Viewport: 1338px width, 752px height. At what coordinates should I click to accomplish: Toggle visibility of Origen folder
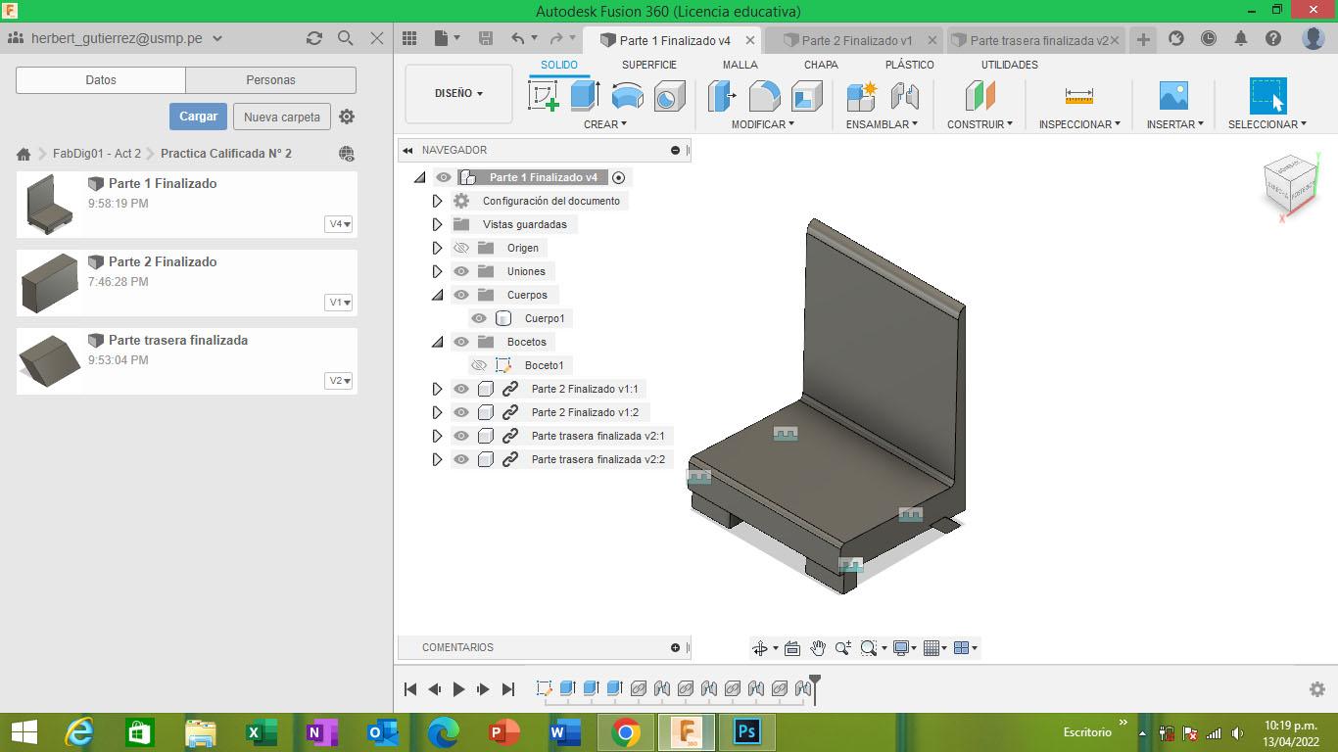(461, 248)
